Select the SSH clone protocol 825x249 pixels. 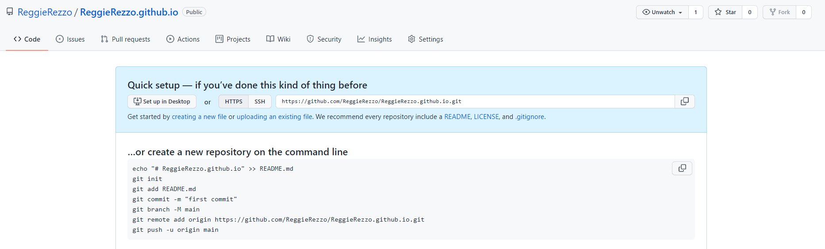pos(260,101)
